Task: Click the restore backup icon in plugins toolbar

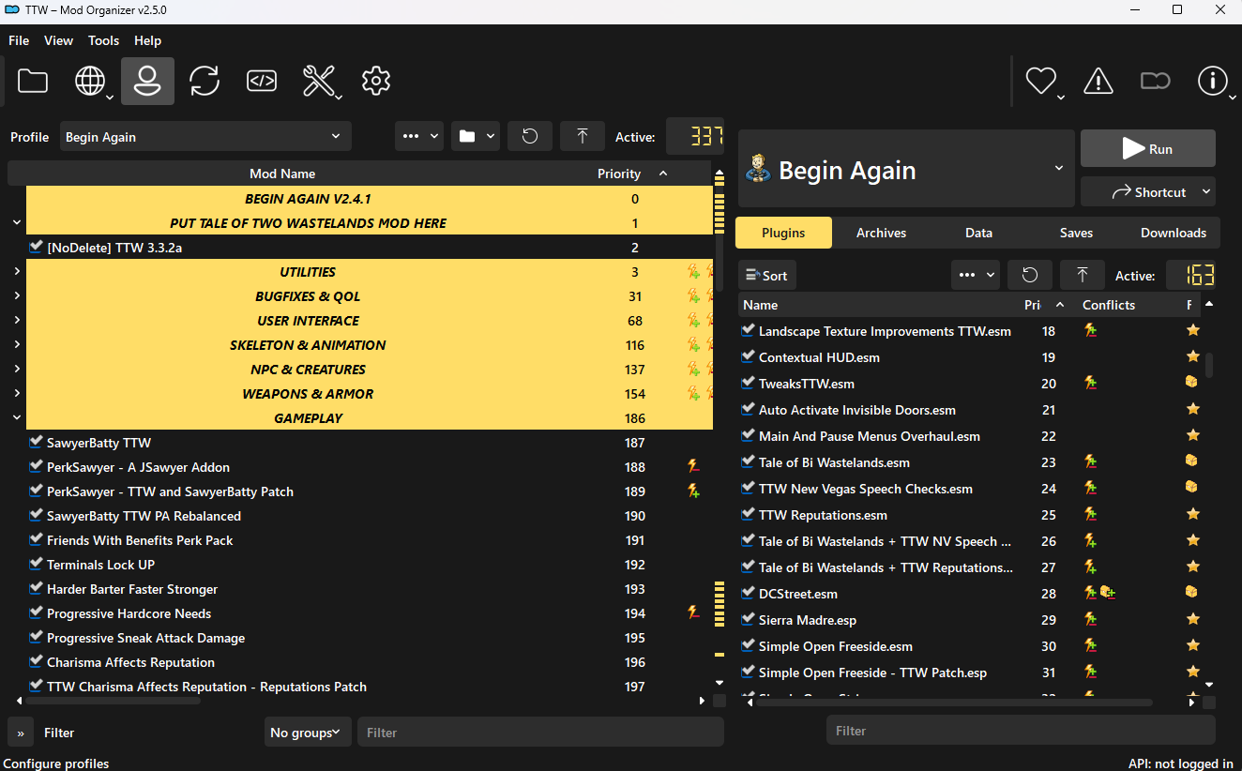Action: pyautogui.click(x=1030, y=275)
